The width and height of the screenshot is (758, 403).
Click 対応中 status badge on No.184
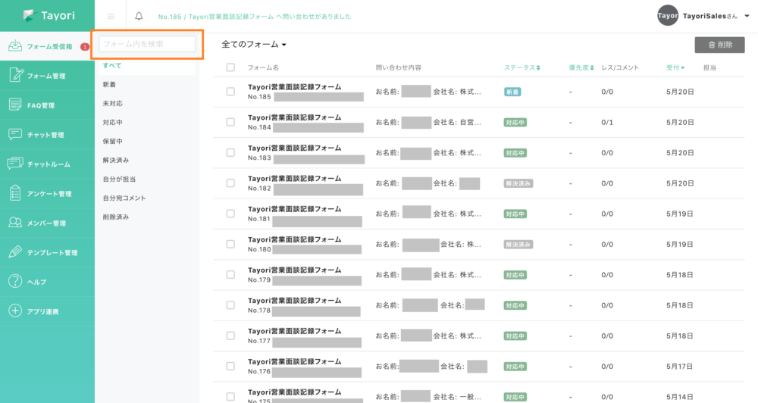click(x=515, y=122)
